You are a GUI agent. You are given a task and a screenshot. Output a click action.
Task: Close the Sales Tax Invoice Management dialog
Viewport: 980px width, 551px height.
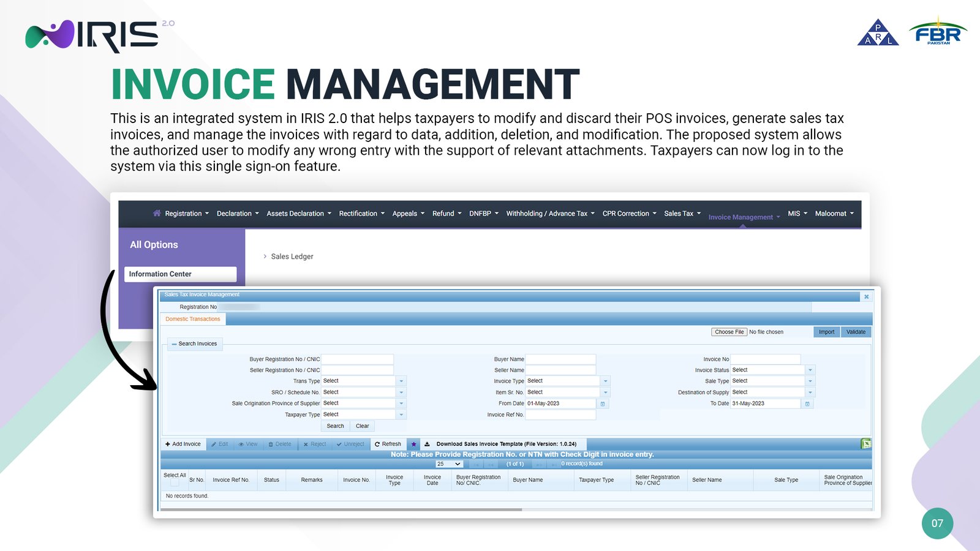point(866,296)
